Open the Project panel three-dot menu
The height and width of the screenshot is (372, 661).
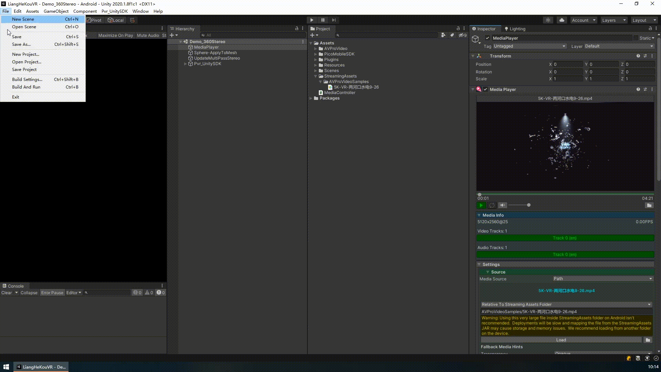(464, 29)
